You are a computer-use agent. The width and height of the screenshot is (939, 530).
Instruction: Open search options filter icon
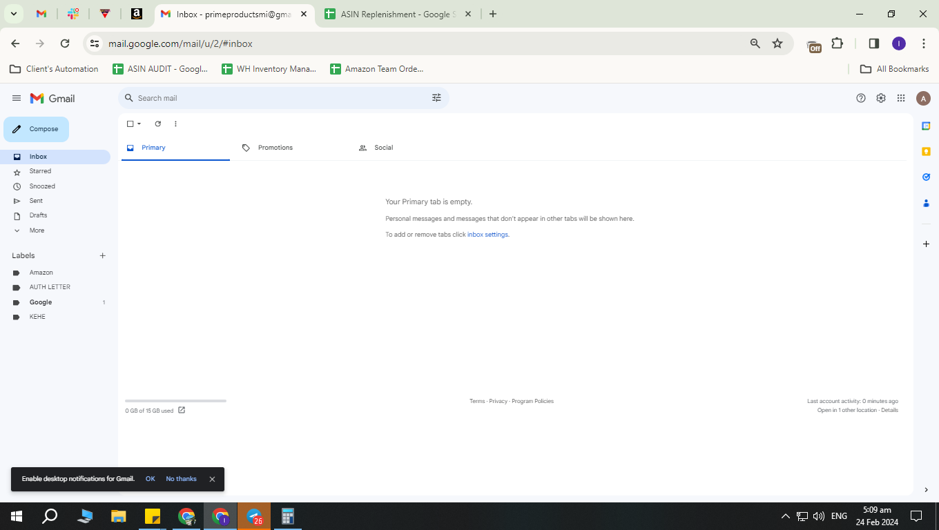[x=436, y=98]
